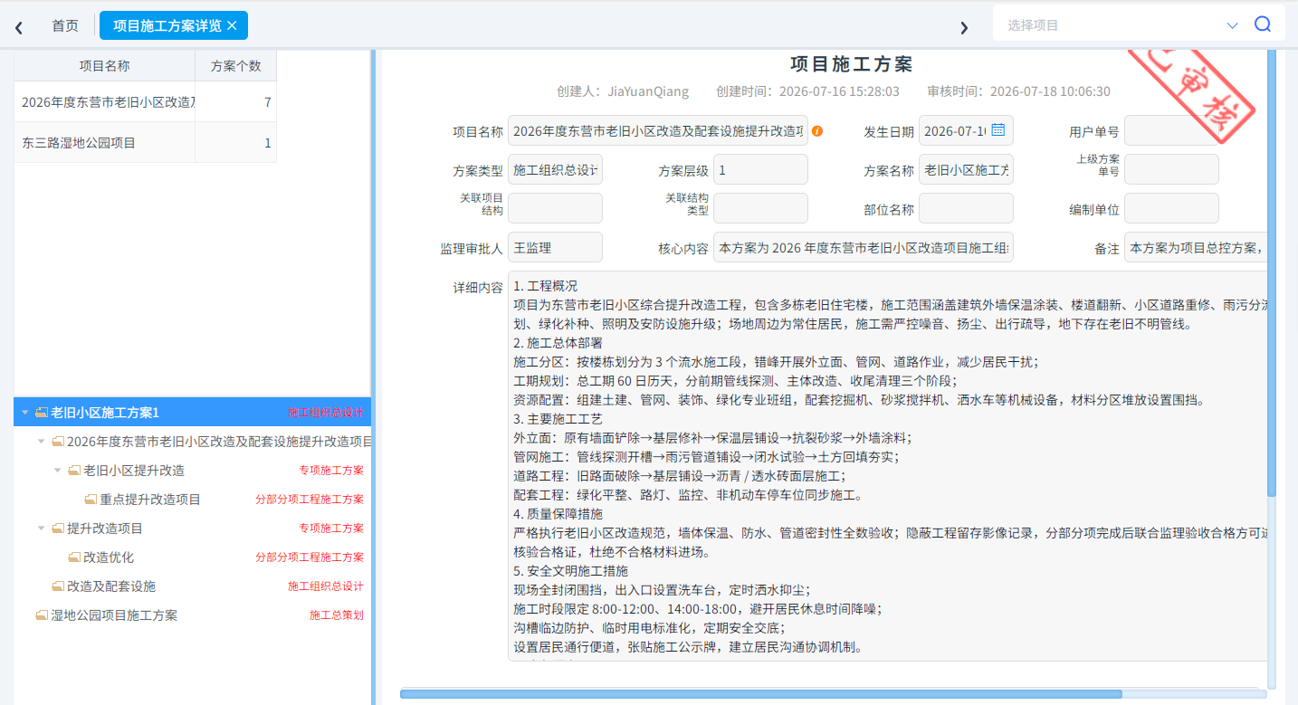The width and height of the screenshot is (1298, 705).
Task: Click the 方案层级 field
Action: click(x=760, y=169)
